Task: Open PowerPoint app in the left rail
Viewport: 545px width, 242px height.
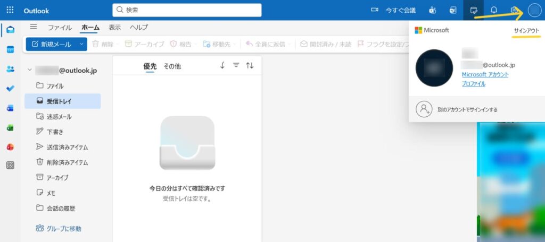Action: [11, 147]
